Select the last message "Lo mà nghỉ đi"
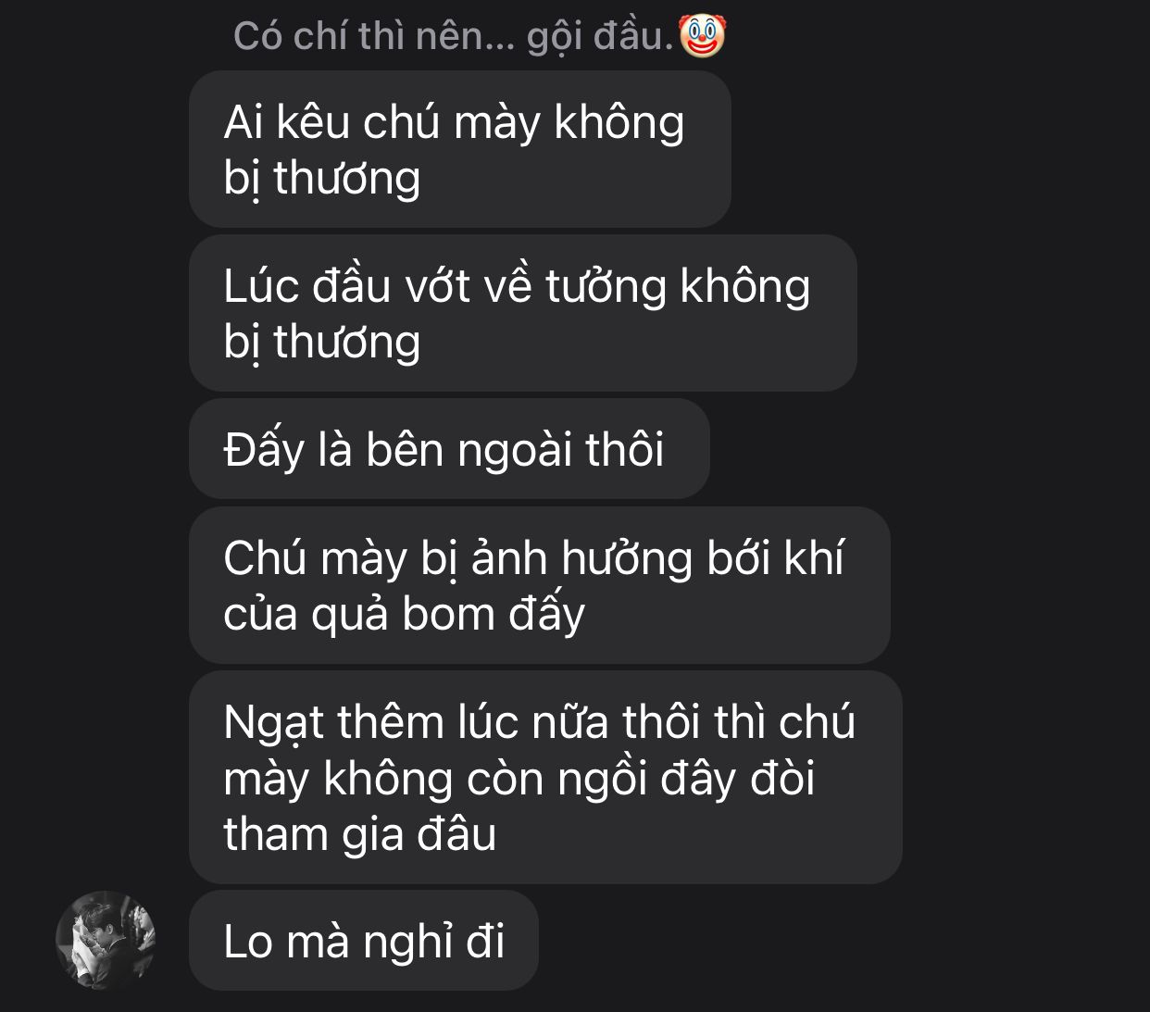This screenshot has height=1012, width=1150. [364, 941]
